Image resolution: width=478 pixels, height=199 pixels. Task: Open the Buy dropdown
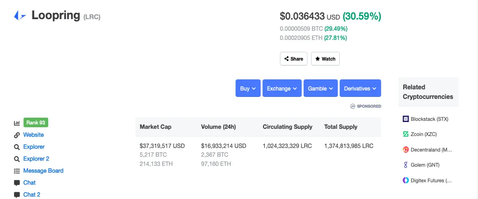click(x=248, y=89)
